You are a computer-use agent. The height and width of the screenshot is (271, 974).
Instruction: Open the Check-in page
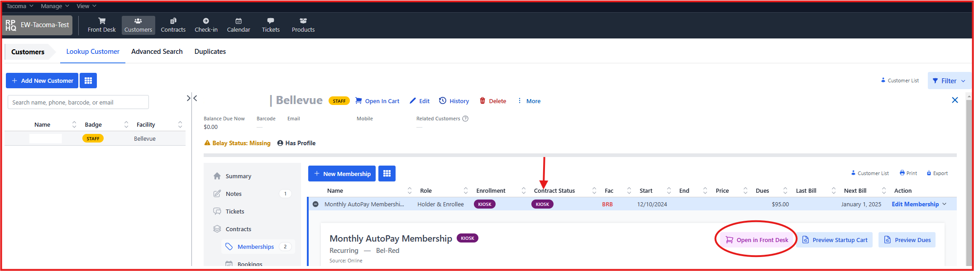pyautogui.click(x=206, y=25)
